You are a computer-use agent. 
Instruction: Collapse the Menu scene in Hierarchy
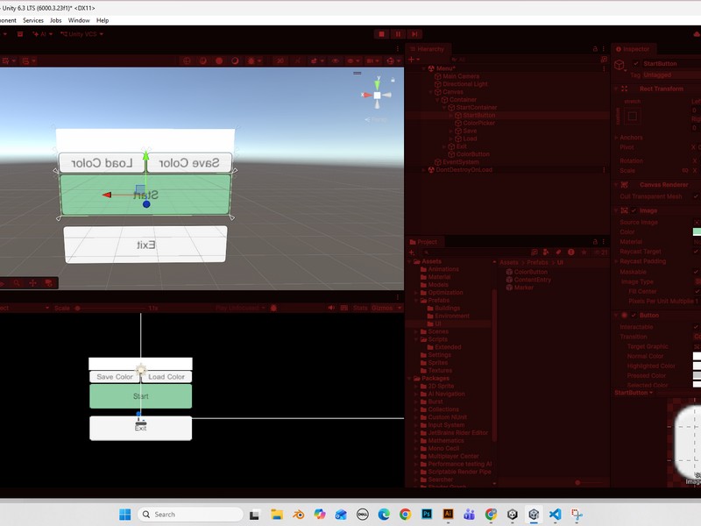click(424, 68)
